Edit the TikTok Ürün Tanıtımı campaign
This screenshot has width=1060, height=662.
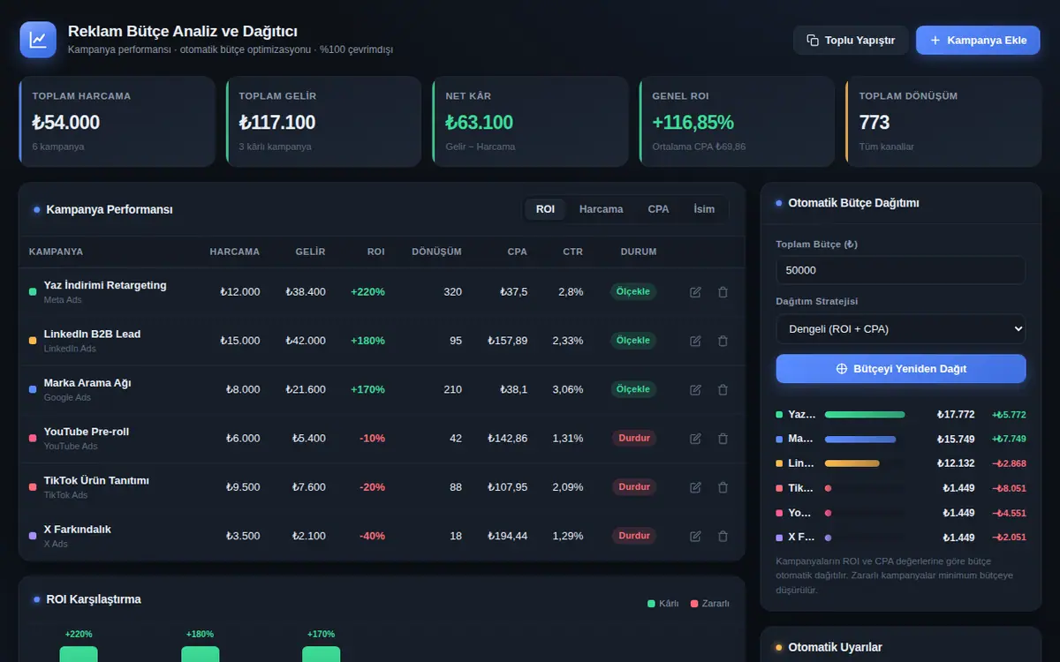pos(695,487)
